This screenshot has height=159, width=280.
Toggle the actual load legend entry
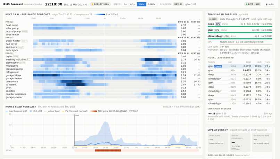coord(52,111)
